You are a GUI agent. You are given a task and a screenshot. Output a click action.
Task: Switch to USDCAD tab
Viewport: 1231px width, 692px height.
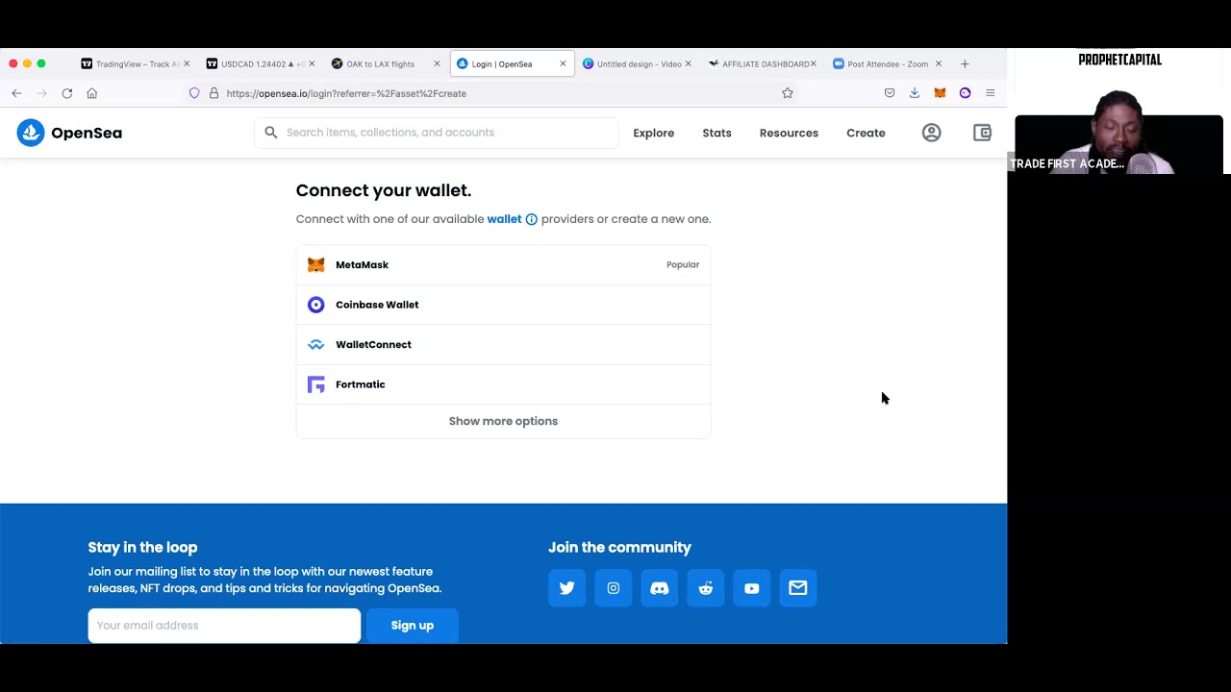[x=260, y=63]
